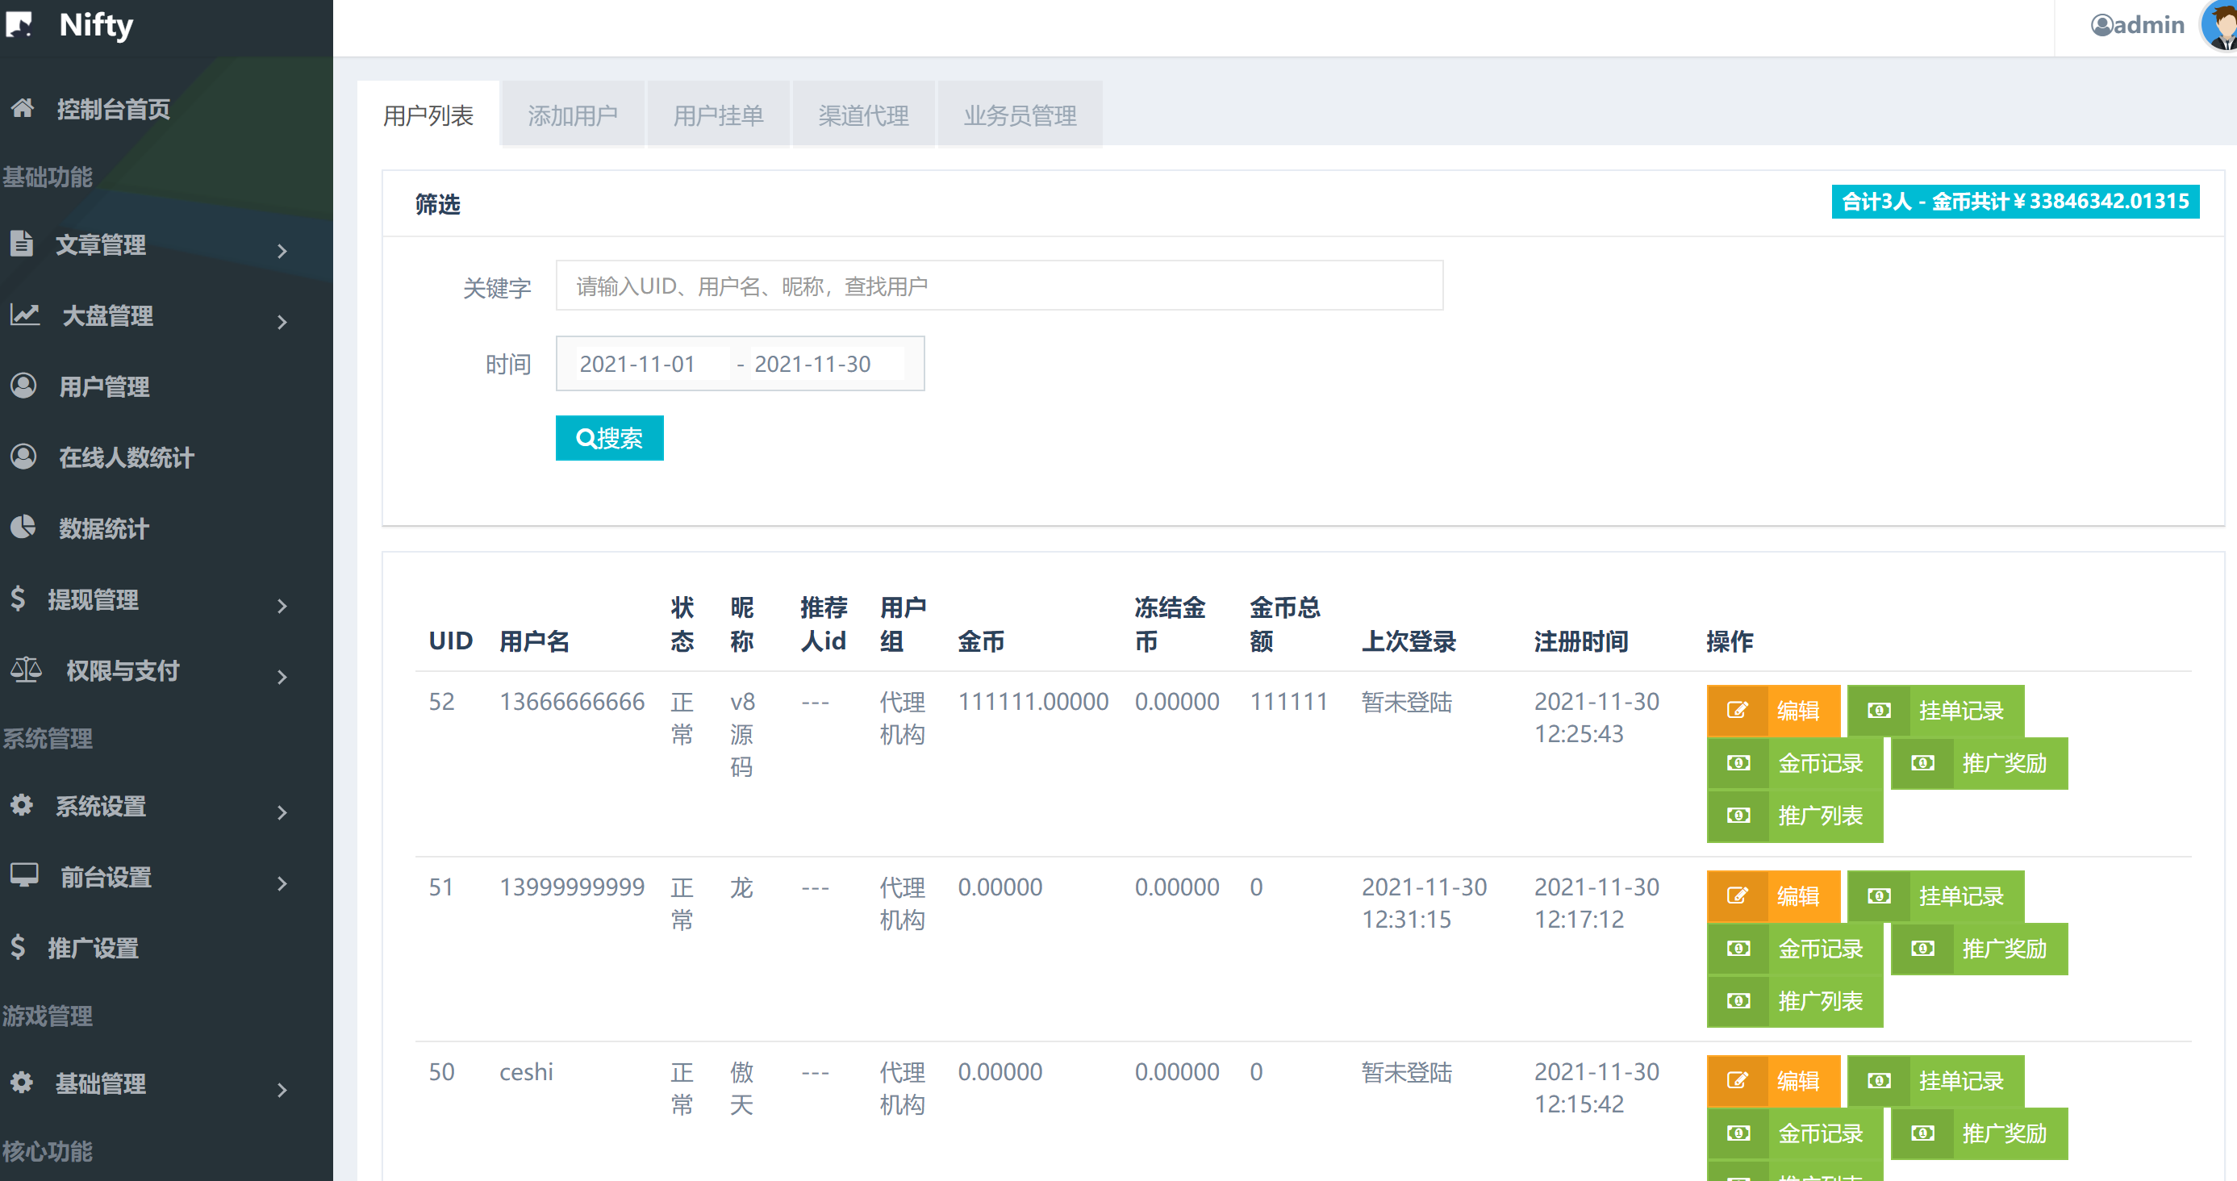Click the start date field 2021-11-01
Image resolution: width=2237 pixels, height=1181 pixels.
[x=643, y=364]
